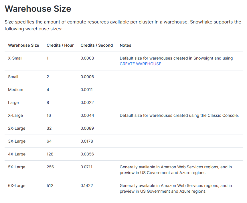The width and height of the screenshot is (247, 203).
Task: Click the Warehouse Size heading
Action: [x=37, y=9]
